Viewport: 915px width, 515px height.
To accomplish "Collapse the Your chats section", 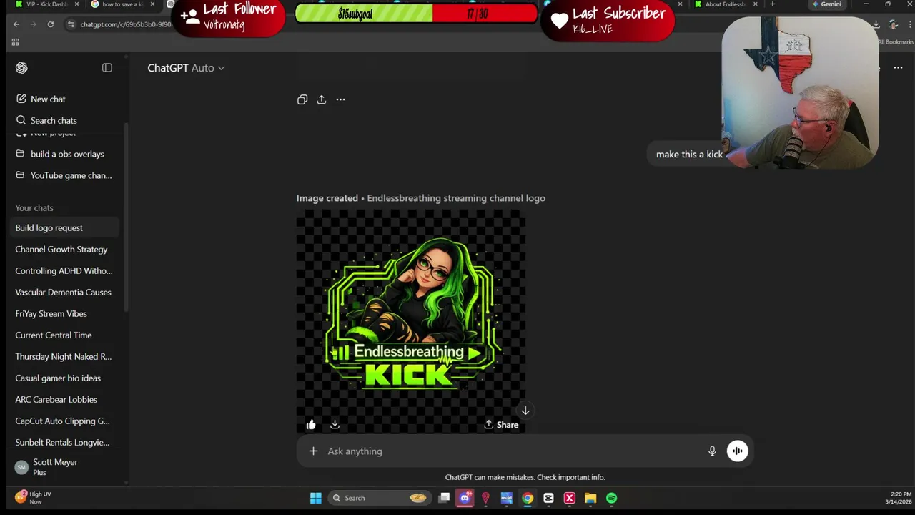I will tap(34, 207).
